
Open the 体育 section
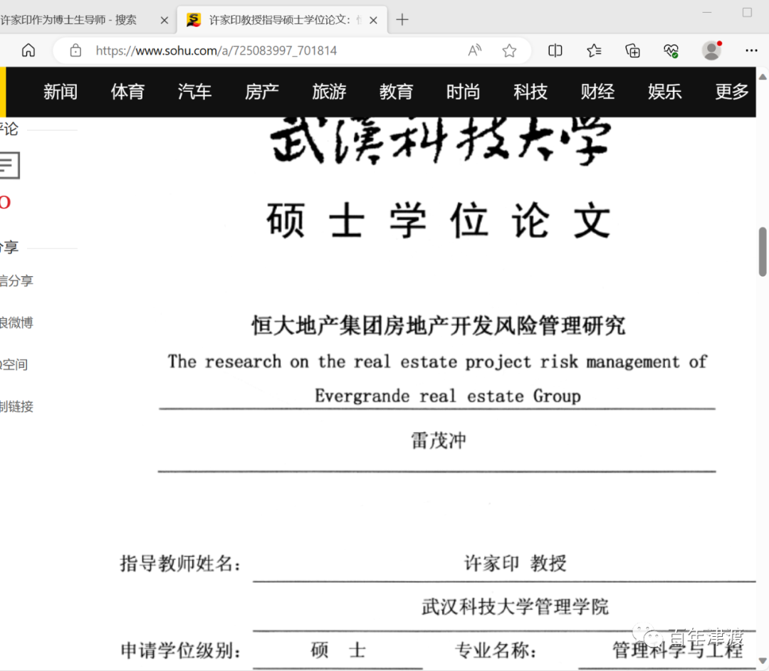(x=127, y=92)
